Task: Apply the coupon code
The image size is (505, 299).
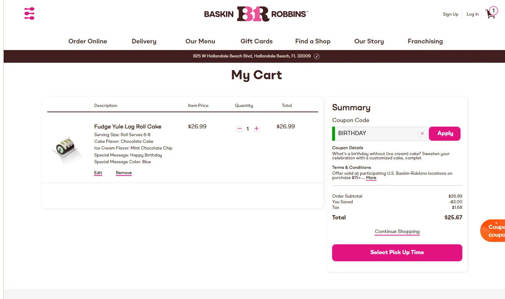Action: (445, 134)
